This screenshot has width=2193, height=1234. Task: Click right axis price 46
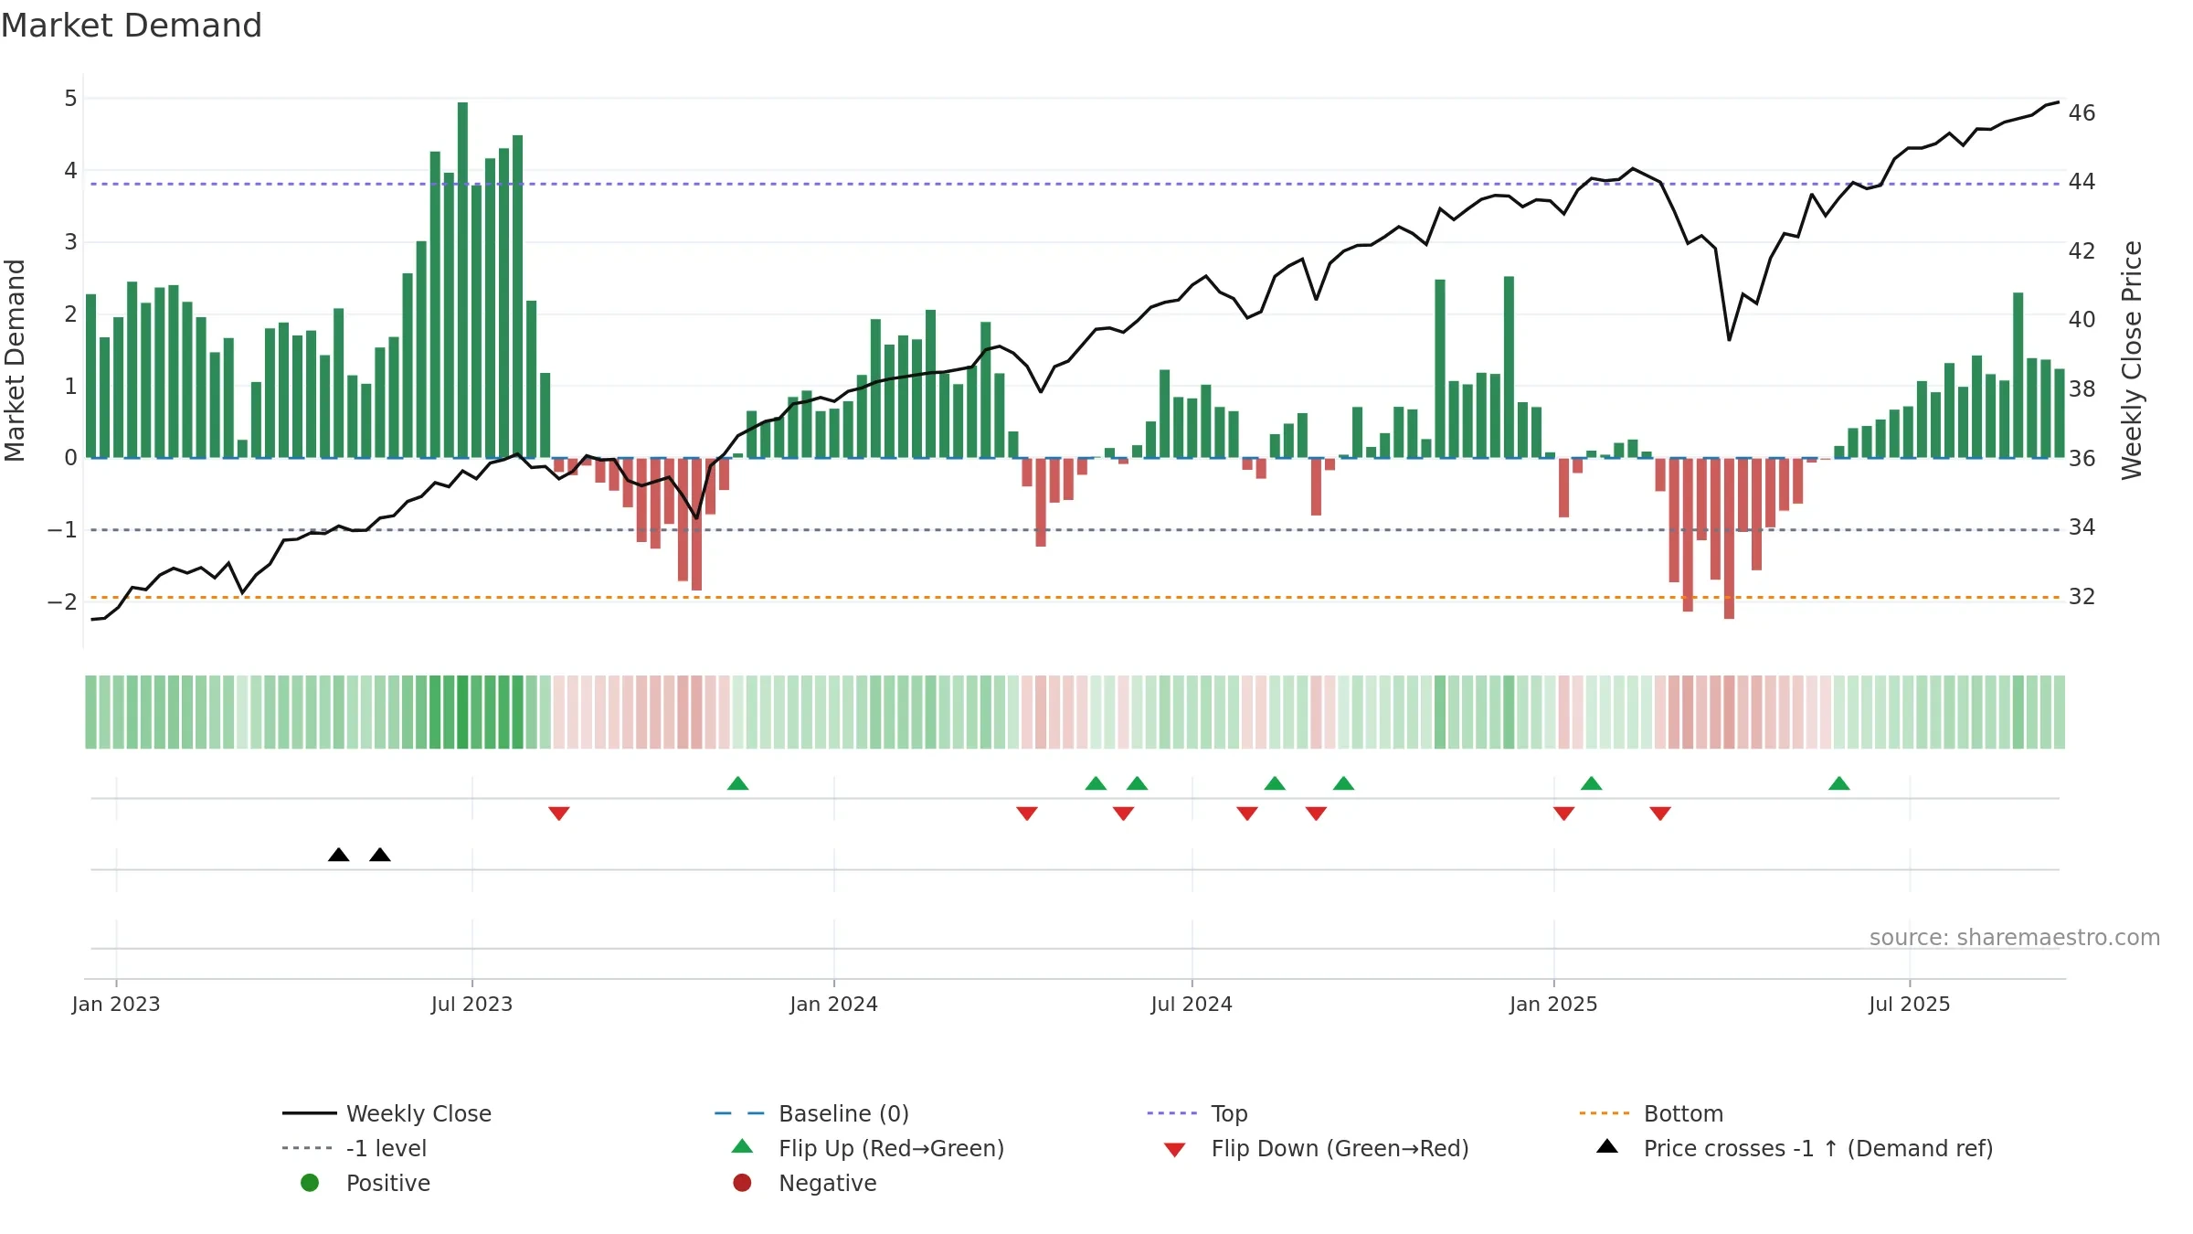coord(2082,112)
